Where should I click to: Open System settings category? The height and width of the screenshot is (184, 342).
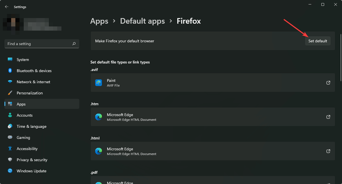tap(42, 60)
